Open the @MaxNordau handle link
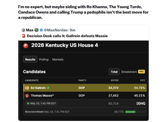163x122 pixels. pos(56,30)
